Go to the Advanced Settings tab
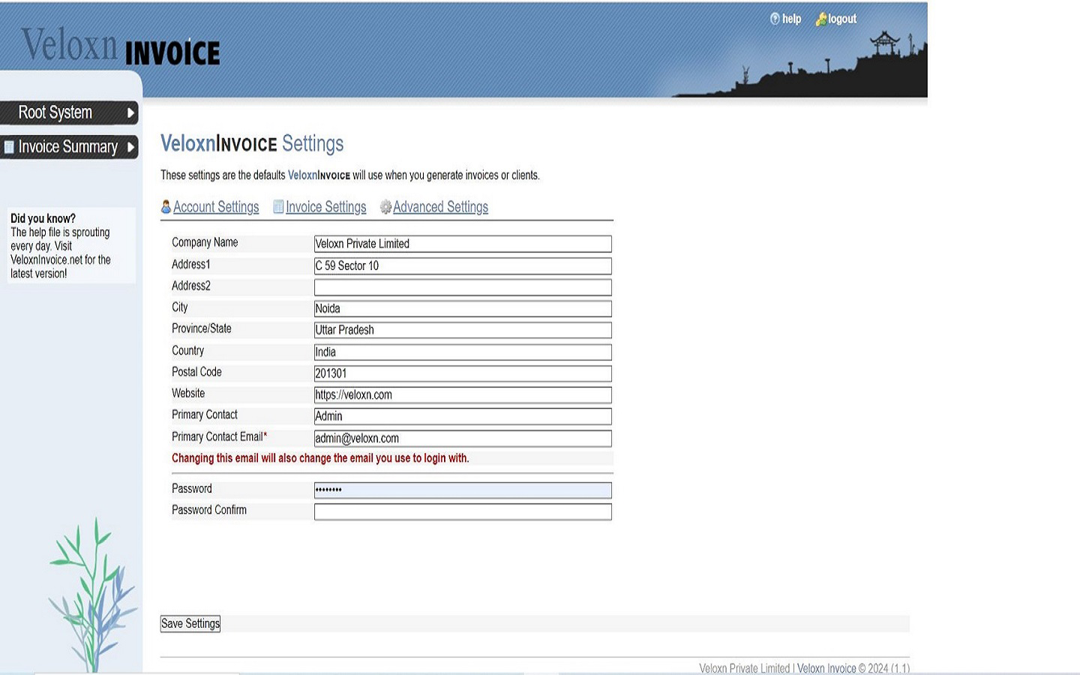1080x675 pixels. (440, 207)
